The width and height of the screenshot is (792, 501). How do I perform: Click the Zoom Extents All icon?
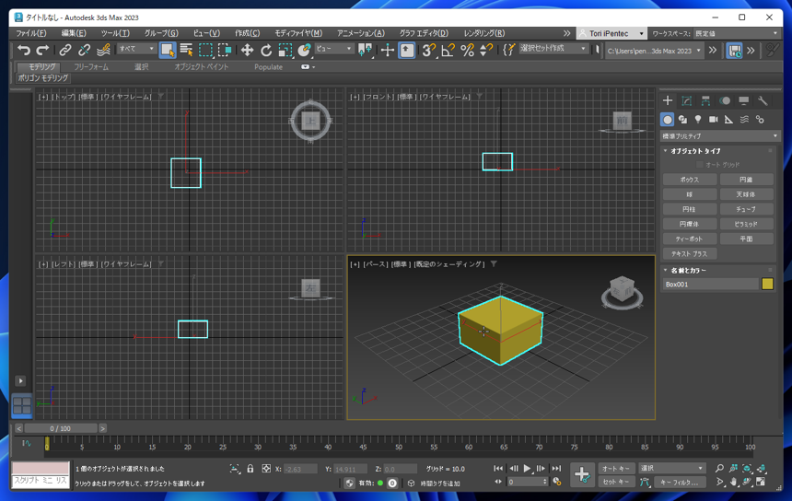(761, 468)
